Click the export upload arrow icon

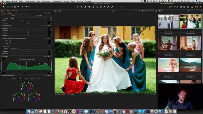200,7
